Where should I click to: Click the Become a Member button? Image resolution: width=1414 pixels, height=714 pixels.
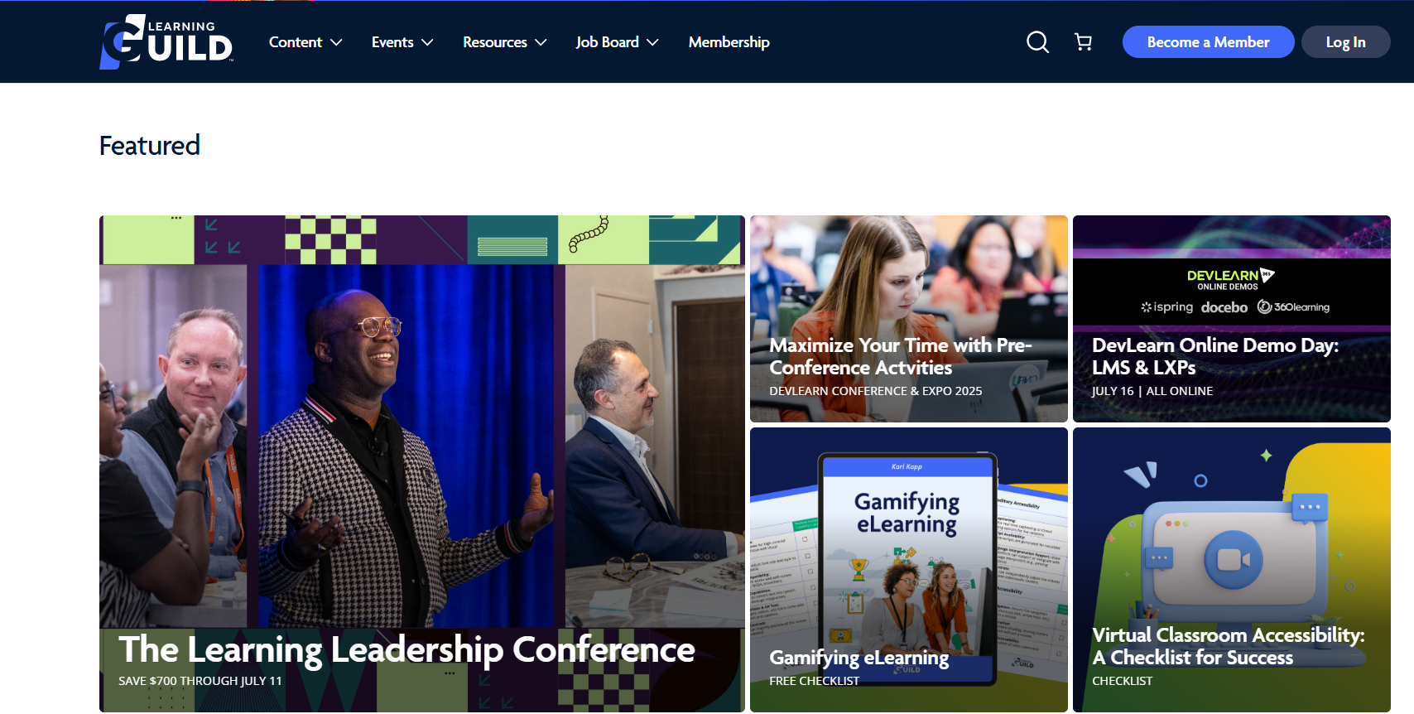(1208, 42)
